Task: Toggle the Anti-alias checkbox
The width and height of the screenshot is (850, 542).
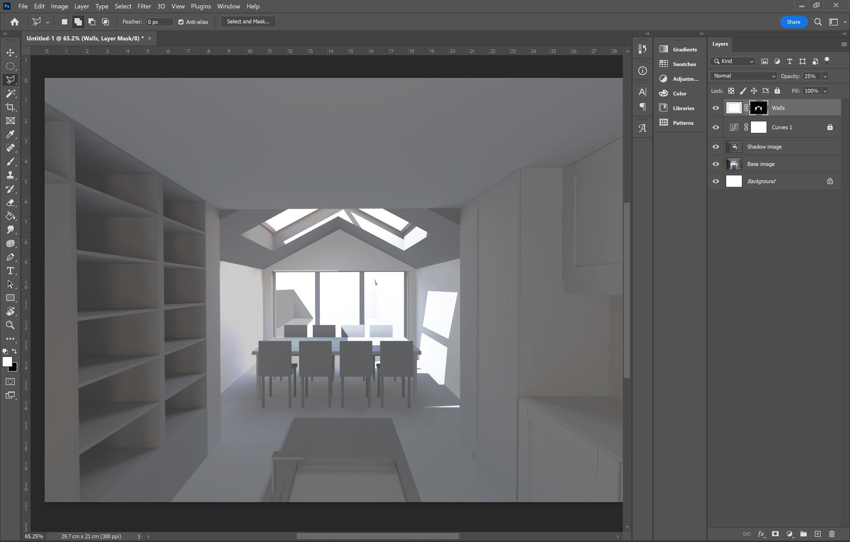Action: pyautogui.click(x=181, y=22)
